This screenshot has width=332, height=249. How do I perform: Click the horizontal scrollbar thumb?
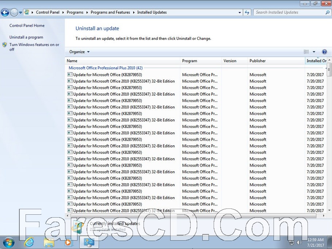point(193,215)
